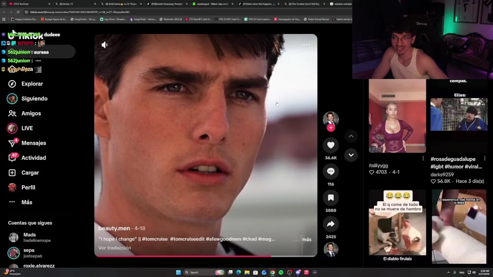Open the three-dot options on the video
The width and height of the screenshot is (493, 277).
coord(307,45)
